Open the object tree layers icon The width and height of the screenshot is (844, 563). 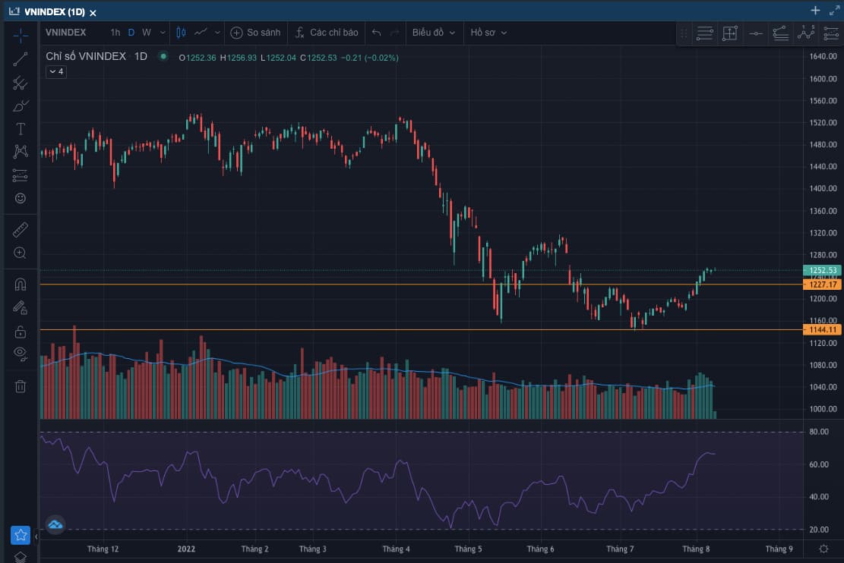pos(21,557)
